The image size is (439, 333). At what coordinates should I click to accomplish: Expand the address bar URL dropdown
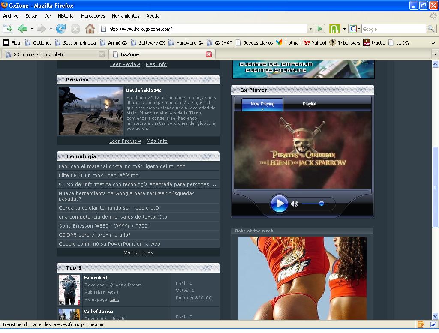point(310,29)
